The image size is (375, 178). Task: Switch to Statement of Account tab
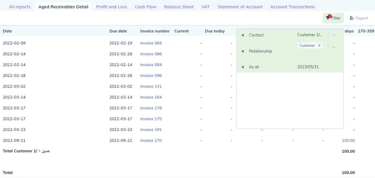(x=240, y=7)
